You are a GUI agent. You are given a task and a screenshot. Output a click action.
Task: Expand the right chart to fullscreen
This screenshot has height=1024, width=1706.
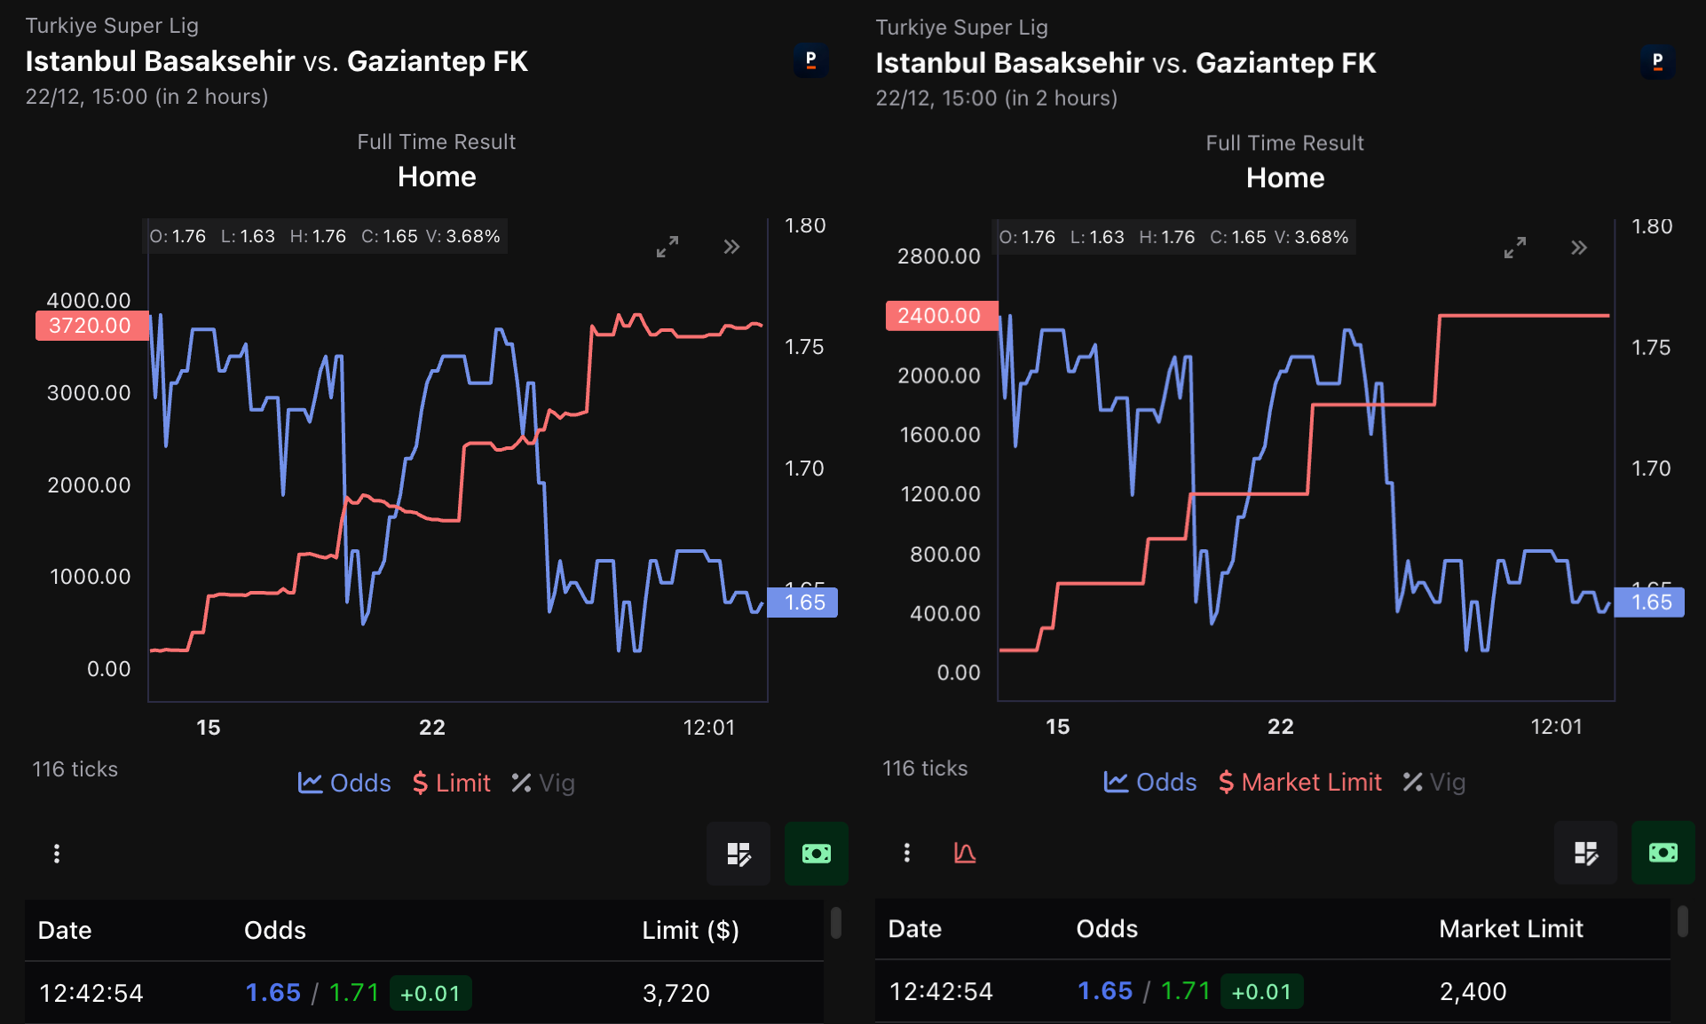(x=1515, y=248)
